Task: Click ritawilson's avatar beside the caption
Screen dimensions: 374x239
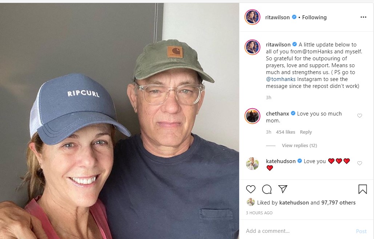Action: pos(252,47)
